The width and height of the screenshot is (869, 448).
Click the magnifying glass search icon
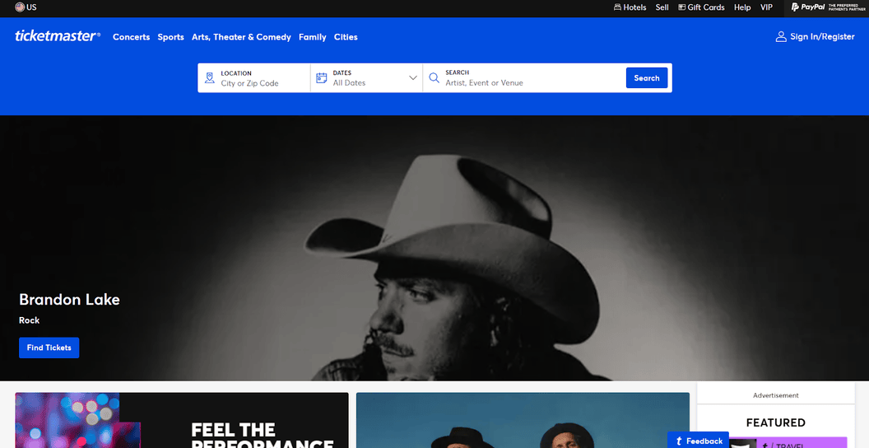[434, 78]
